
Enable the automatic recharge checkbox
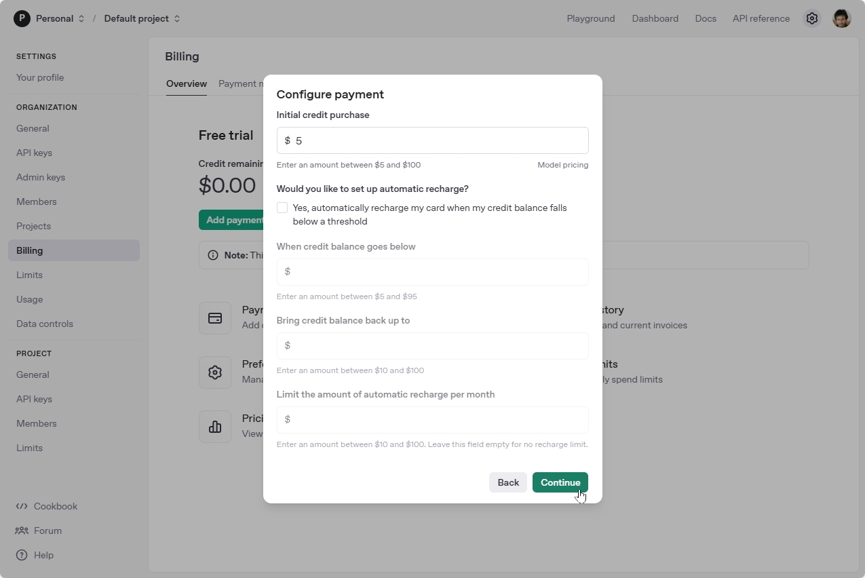(x=282, y=208)
